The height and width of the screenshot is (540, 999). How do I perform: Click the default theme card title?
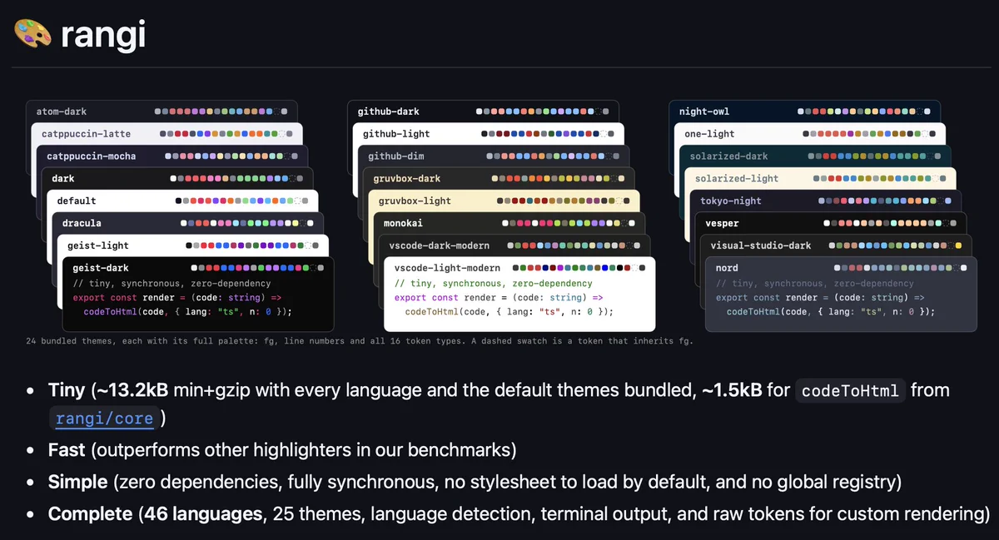tap(77, 201)
